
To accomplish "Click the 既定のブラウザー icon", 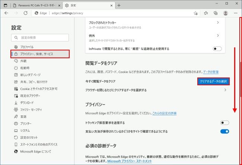I will (x=16, y=96).
